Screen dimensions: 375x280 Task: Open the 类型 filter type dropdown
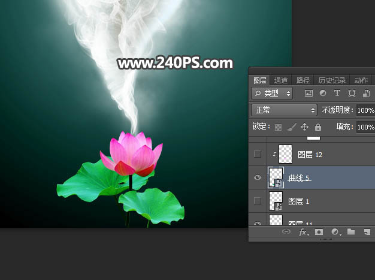273,94
